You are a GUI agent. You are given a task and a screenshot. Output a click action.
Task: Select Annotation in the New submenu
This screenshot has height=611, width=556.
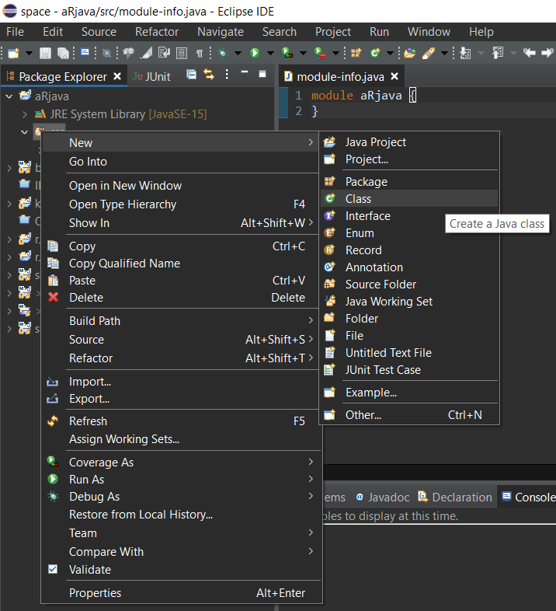409,267
